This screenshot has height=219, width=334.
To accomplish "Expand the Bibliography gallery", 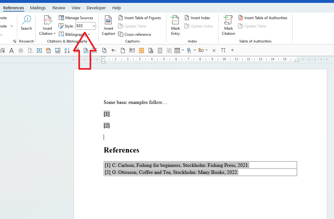I will pos(74,34).
